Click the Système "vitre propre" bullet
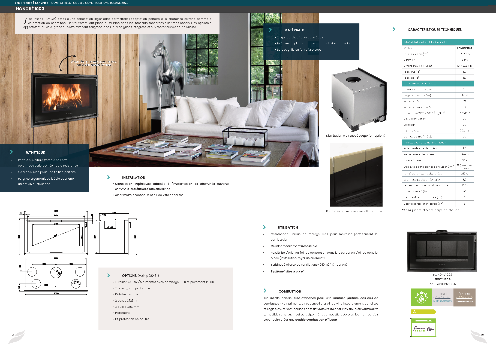Image resolution: width=496 pixels, height=350 pixels. point(287,271)
